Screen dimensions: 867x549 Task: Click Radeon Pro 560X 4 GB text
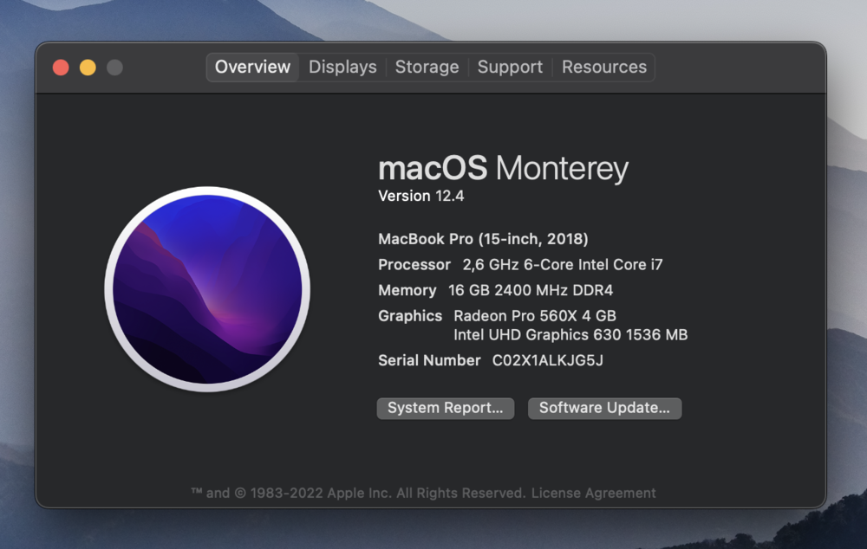click(x=535, y=316)
